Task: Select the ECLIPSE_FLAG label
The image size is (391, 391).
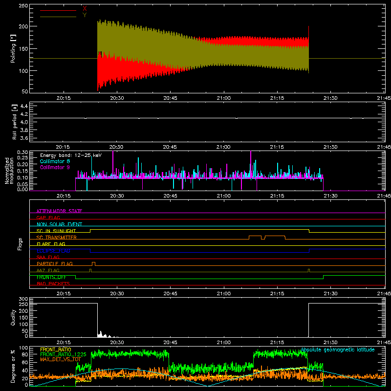Action: 53,251
